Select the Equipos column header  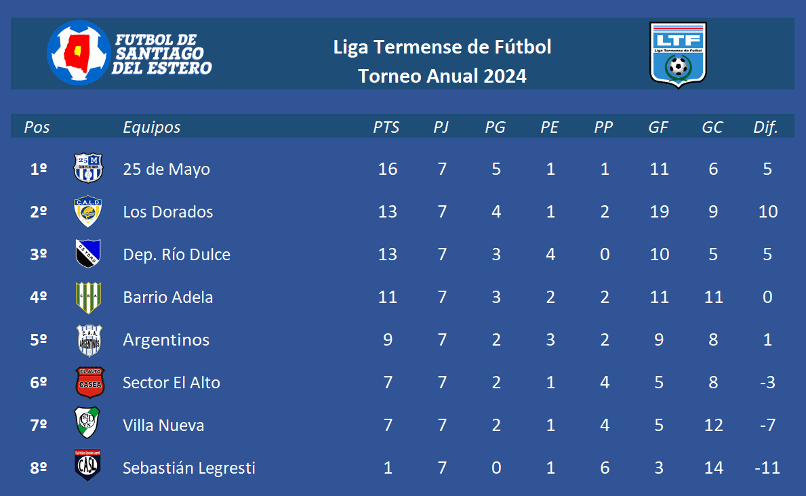[152, 127]
